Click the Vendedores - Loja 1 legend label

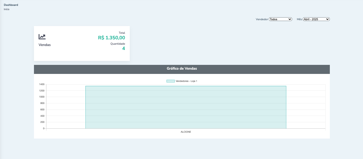[x=186, y=81]
